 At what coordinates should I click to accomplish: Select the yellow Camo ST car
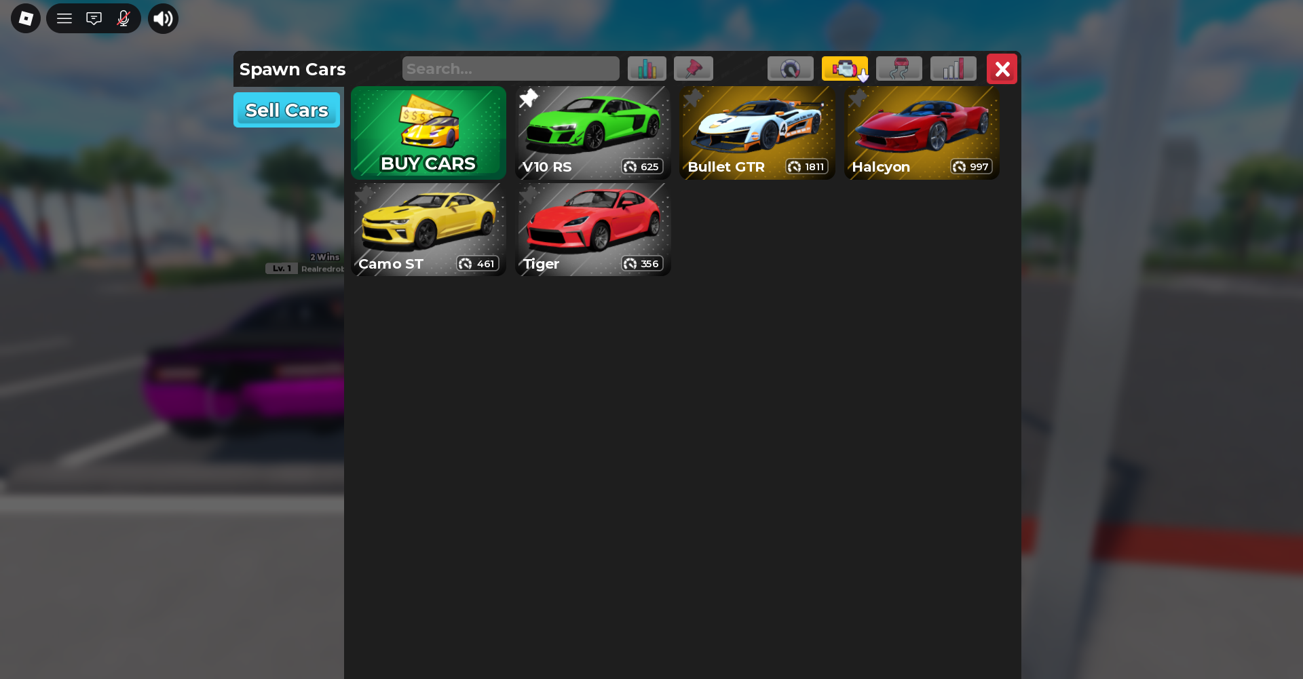429,230
